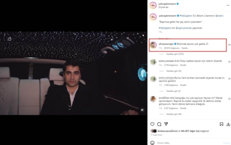Like the post with the heart icon
Screen dimensions: 231x145
tap(152, 124)
